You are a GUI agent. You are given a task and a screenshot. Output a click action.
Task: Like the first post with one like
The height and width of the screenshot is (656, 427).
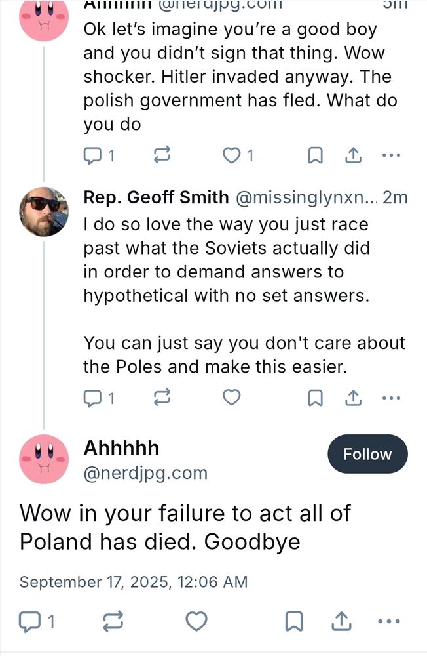[232, 155]
